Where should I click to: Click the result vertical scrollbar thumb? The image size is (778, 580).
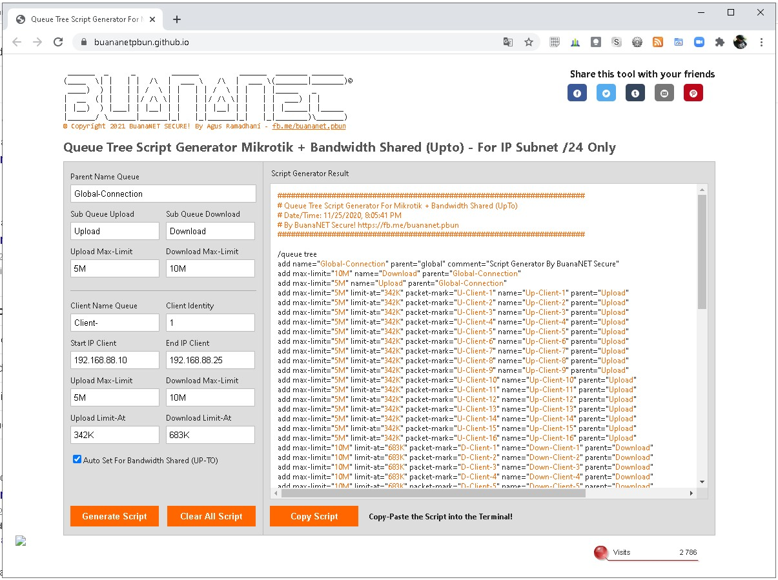coord(702,252)
